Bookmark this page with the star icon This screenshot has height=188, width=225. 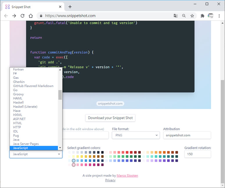(192, 16)
